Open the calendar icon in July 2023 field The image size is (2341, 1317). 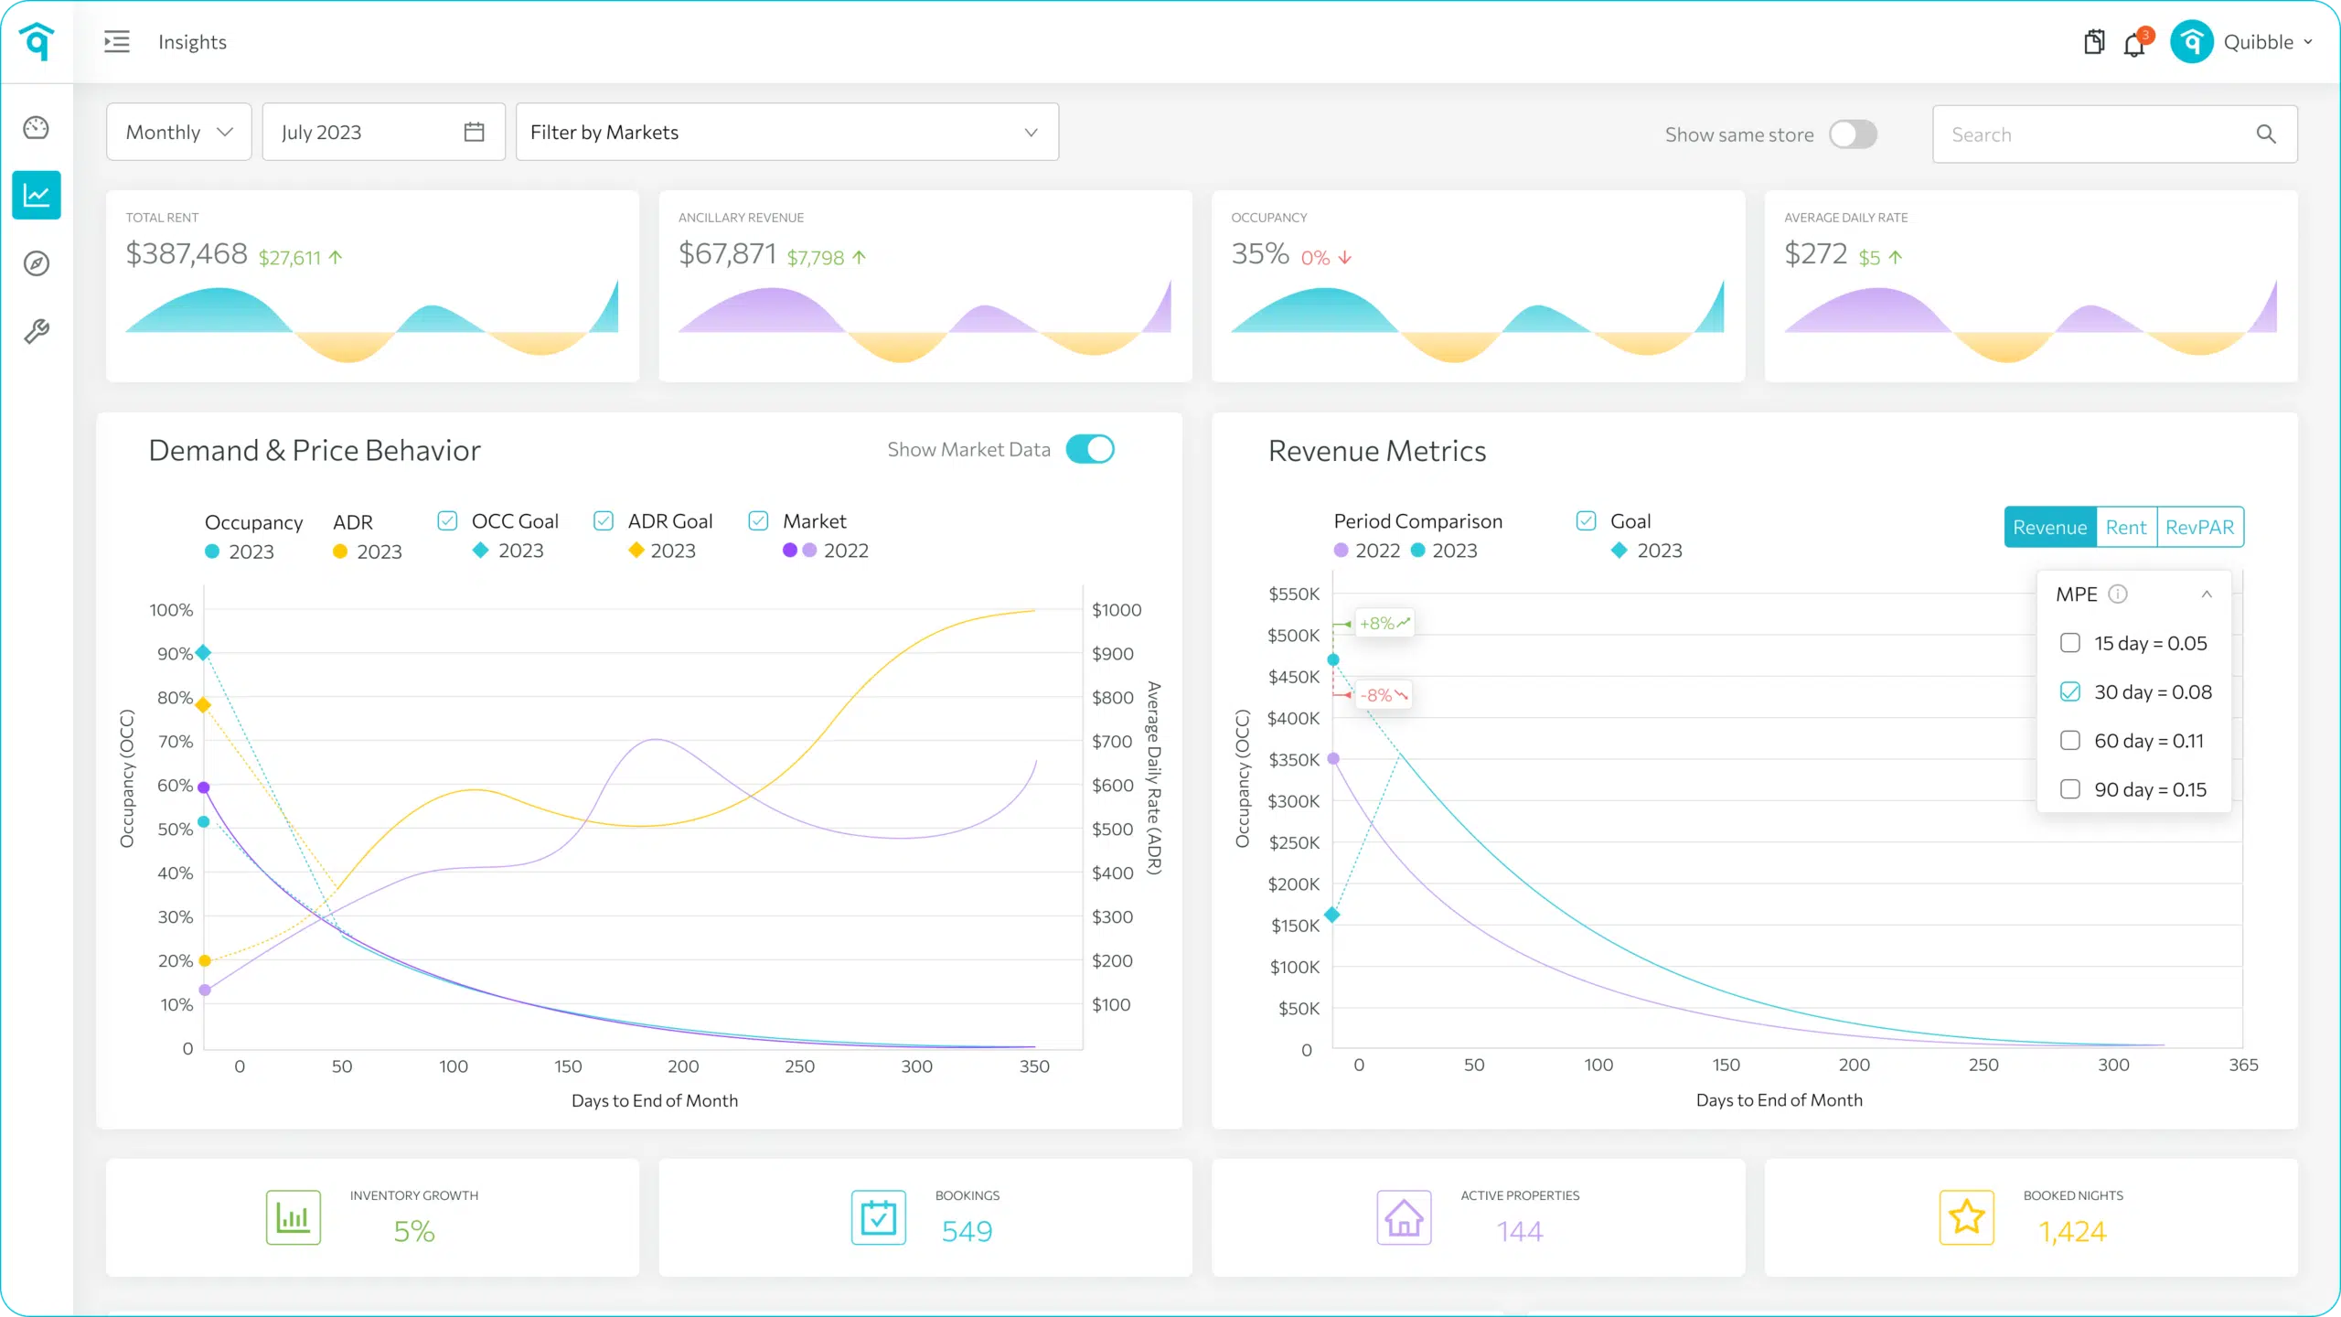(474, 133)
